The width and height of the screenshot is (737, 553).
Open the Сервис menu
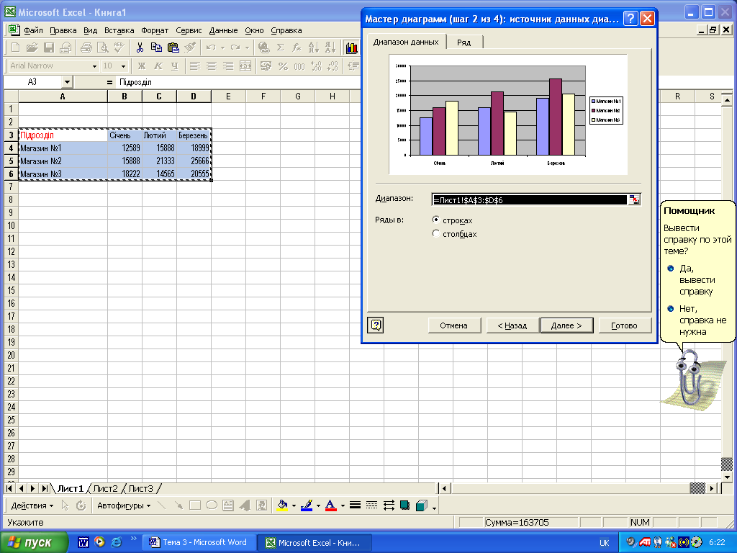coord(189,30)
